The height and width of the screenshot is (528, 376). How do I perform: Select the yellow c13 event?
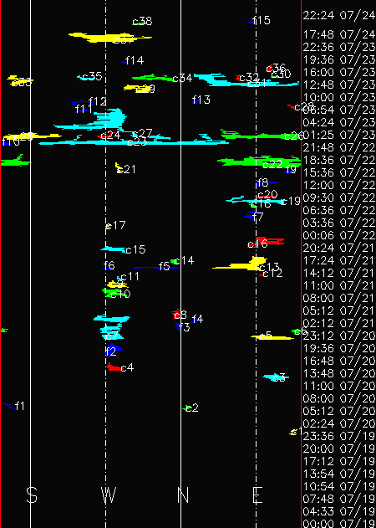pos(241,264)
